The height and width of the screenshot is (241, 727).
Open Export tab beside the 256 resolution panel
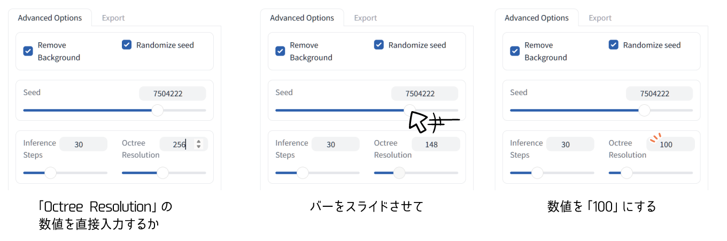(x=113, y=18)
